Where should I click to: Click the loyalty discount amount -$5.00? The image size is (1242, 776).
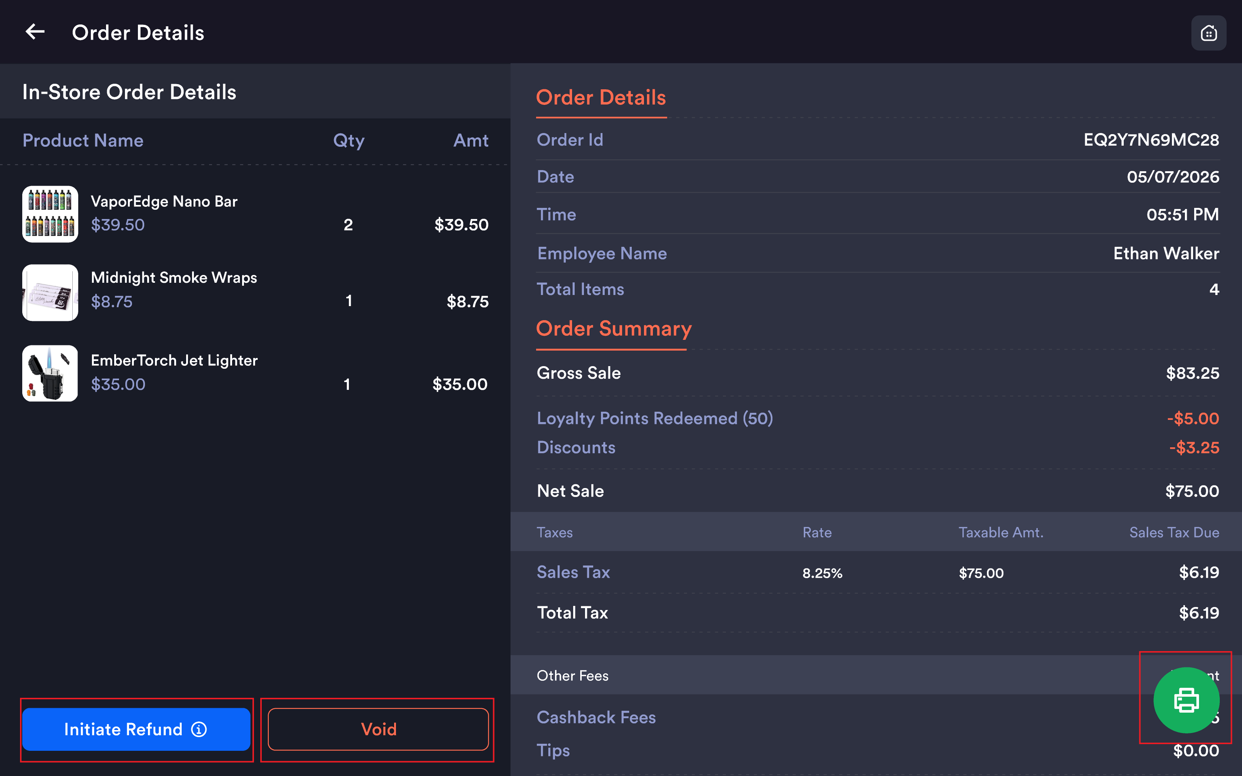pyautogui.click(x=1193, y=418)
